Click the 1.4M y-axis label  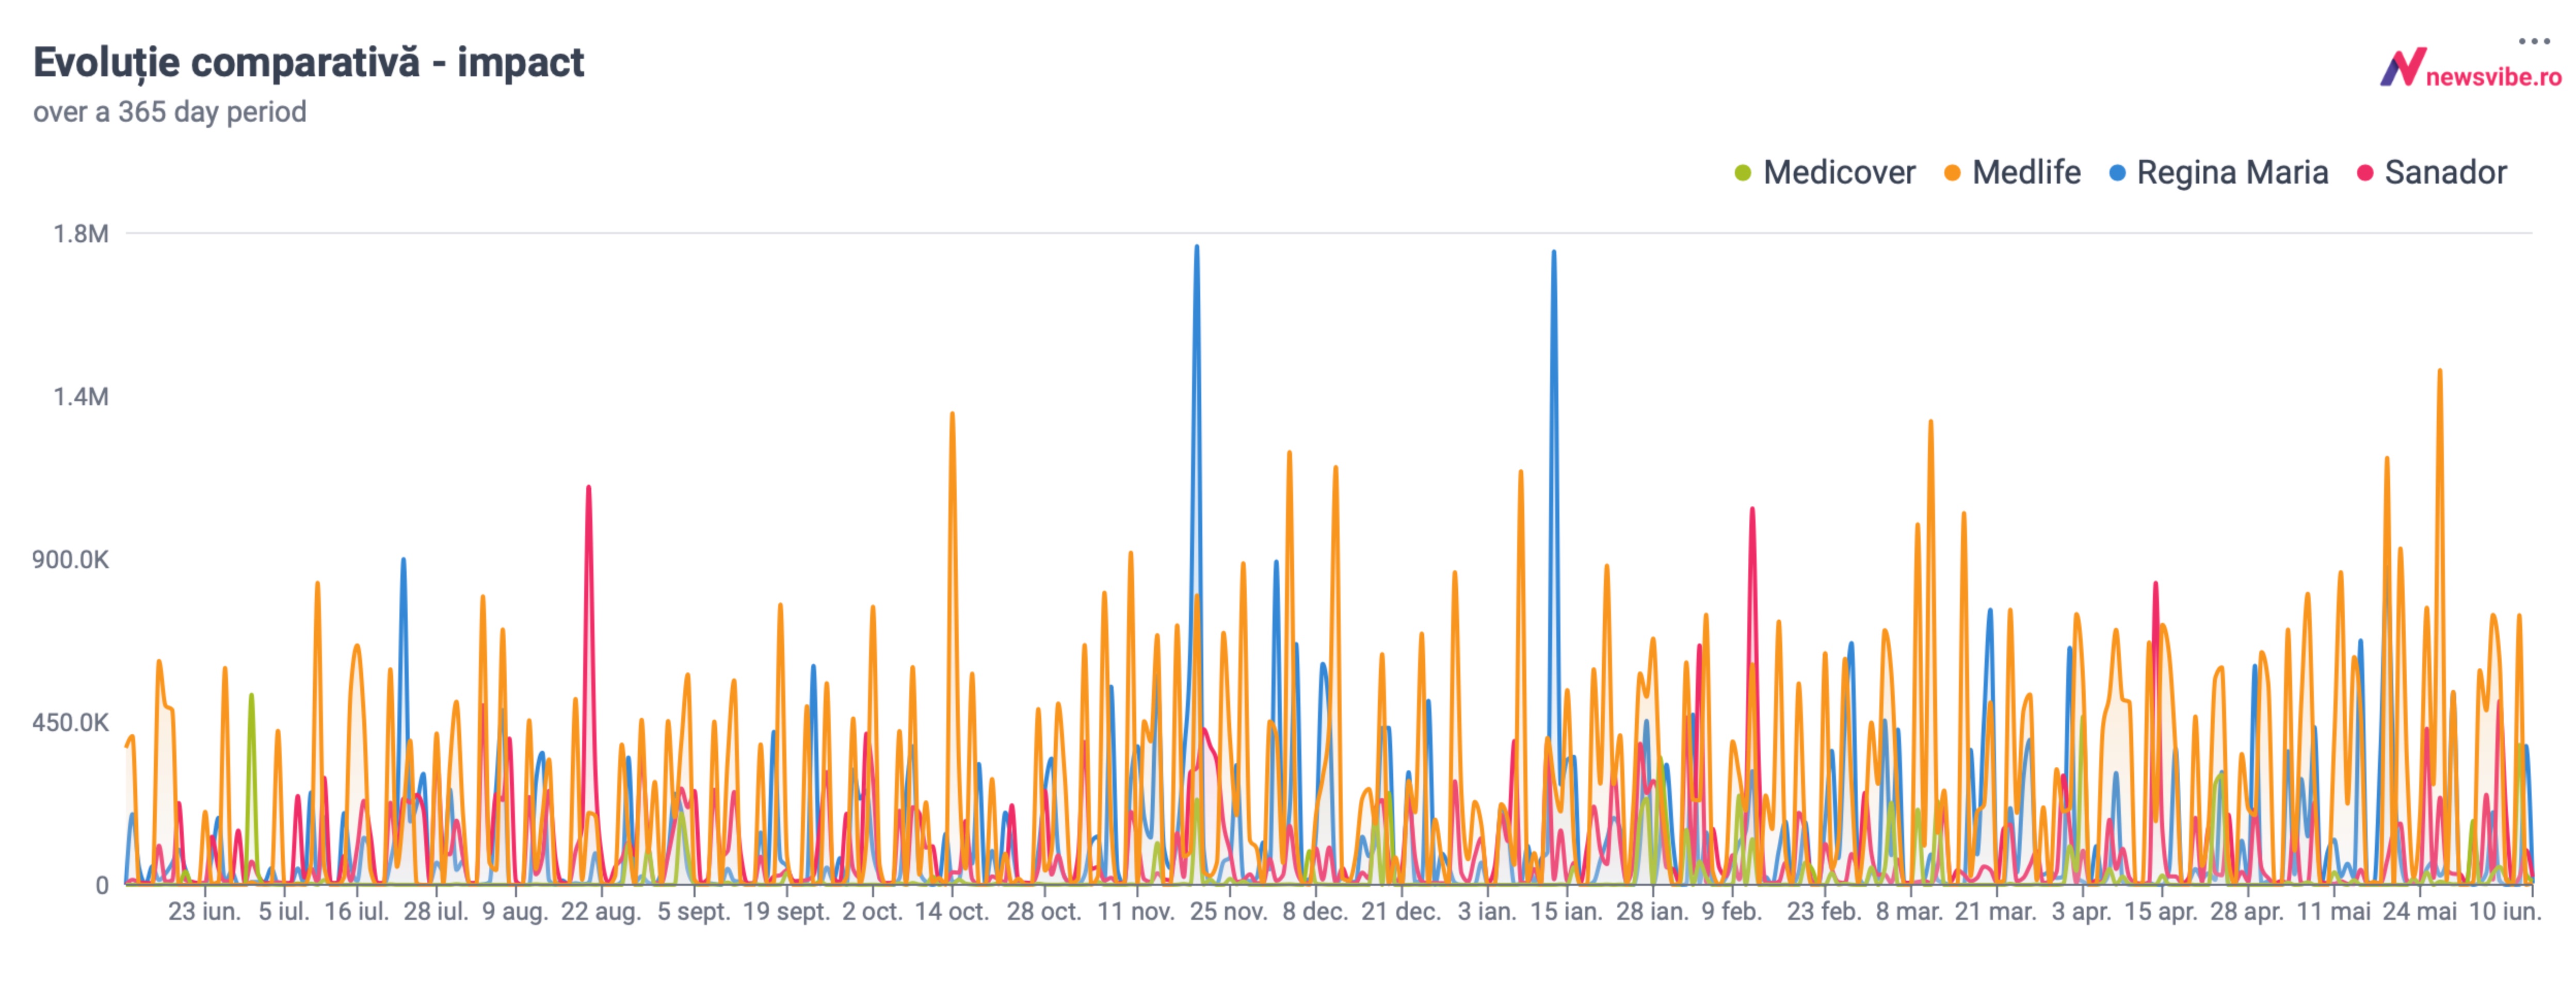[x=81, y=397]
